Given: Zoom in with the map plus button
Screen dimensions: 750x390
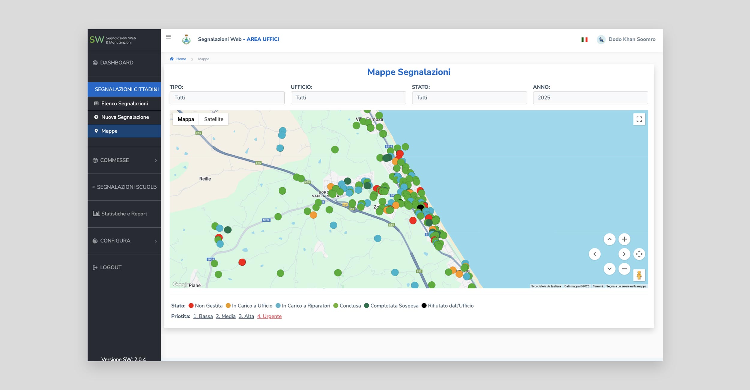Looking at the screenshot, I should pos(624,239).
